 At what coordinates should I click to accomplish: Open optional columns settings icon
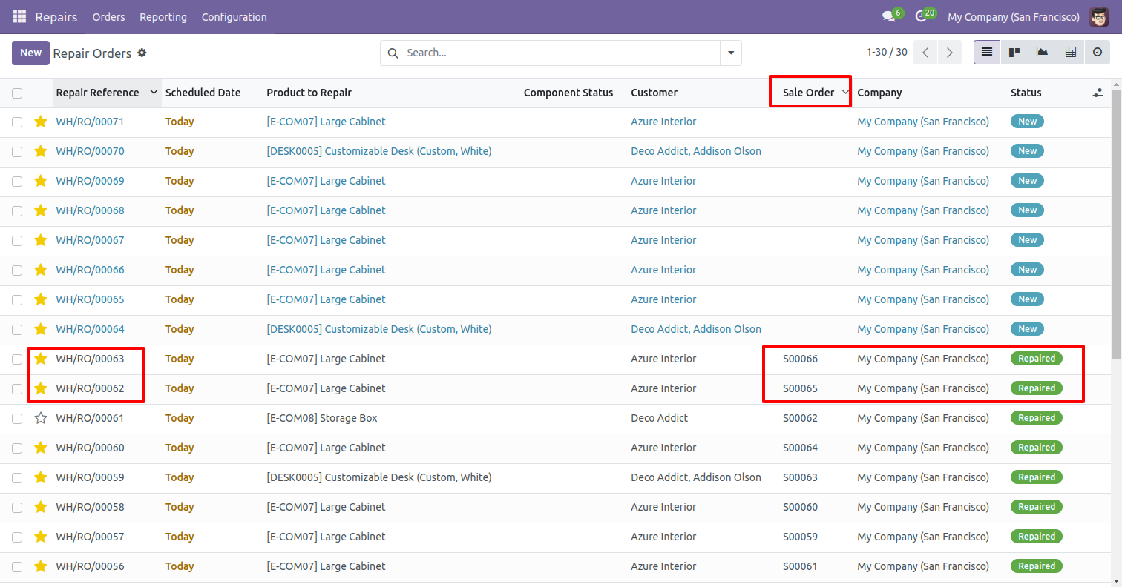pyautogui.click(x=1098, y=93)
